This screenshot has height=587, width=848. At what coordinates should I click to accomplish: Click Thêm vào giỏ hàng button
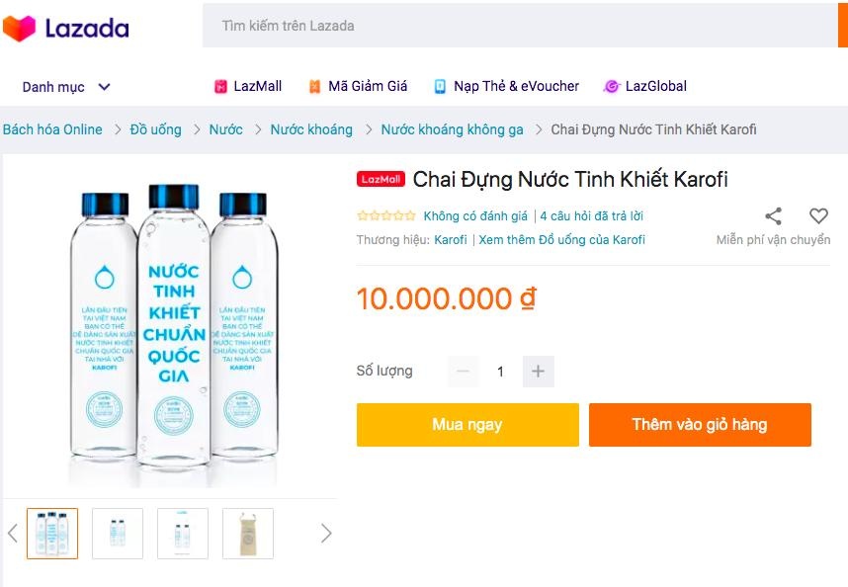click(700, 425)
